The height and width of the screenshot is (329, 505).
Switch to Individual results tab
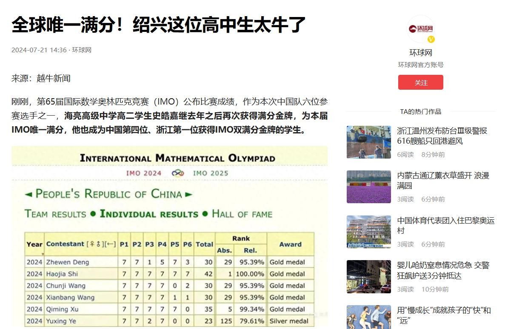point(149,214)
